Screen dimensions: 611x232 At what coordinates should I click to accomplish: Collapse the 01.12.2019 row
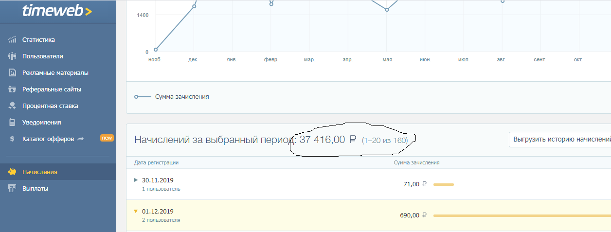pyautogui.click(x=136, y=211)
